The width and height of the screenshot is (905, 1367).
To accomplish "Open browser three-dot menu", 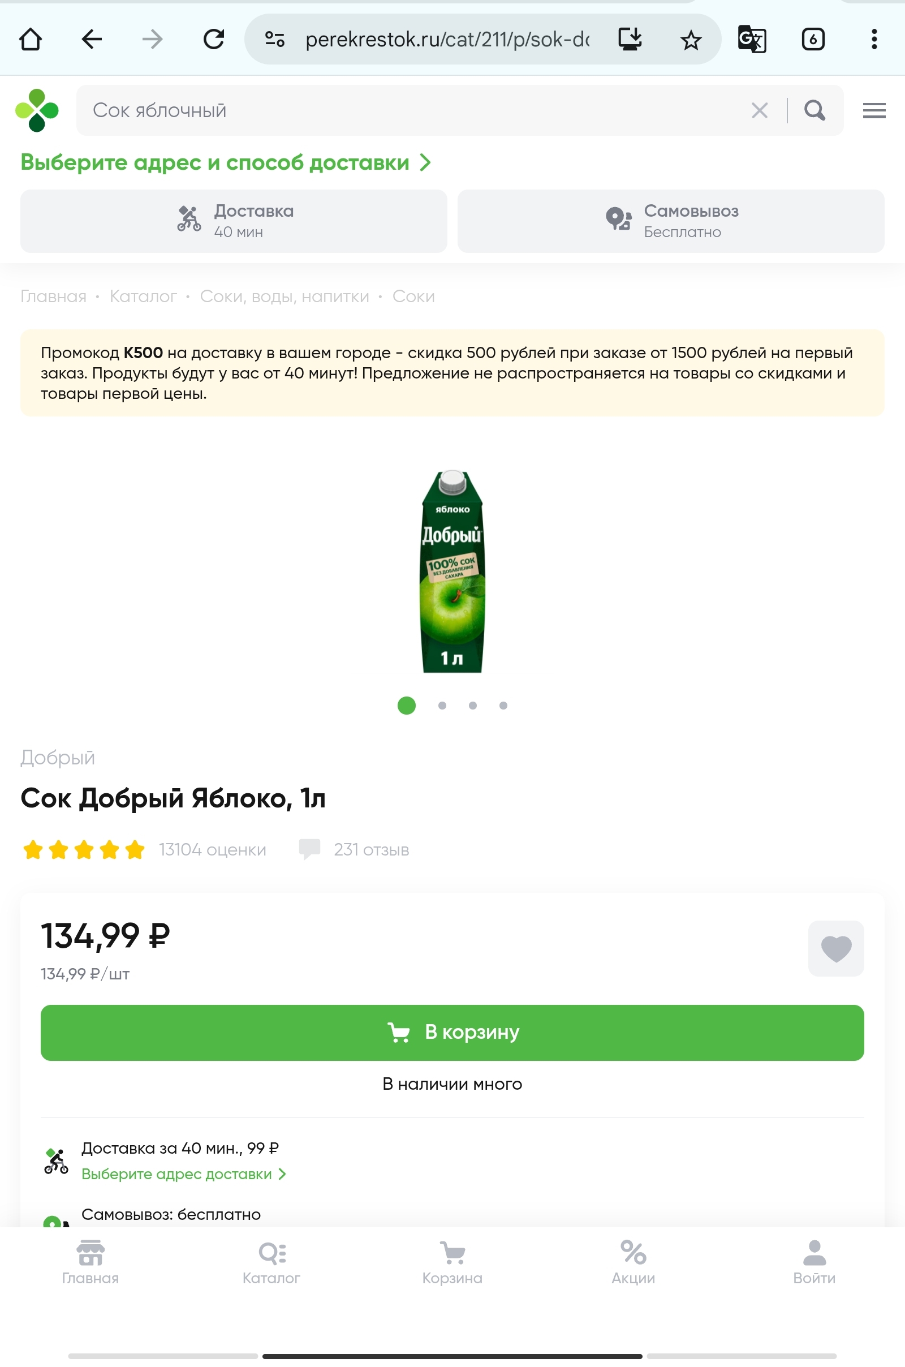I will point(874,40).
